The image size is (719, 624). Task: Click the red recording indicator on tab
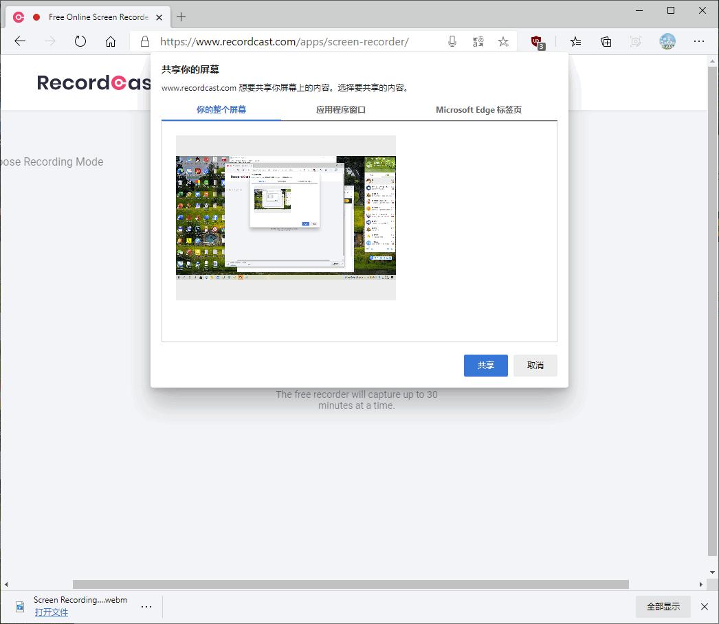pyautogui.click(x=36, y=17)
